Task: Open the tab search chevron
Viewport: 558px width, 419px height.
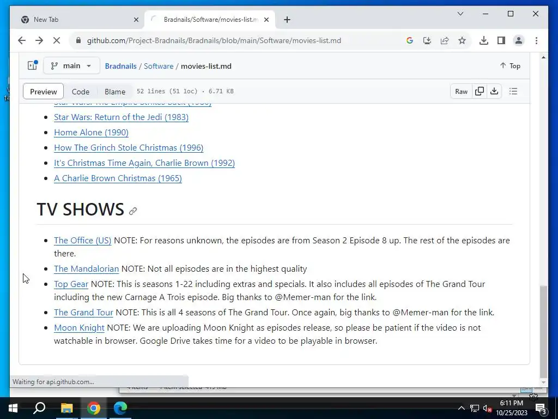Action: coord(460,14)
